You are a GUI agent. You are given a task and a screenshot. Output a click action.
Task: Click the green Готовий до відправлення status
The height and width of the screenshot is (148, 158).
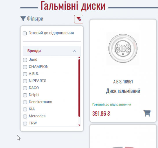click(112, 105)
